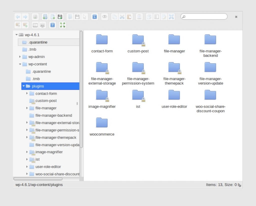The image size is (256, 206).
Task: Click the Open folder toolbar icon
Action: (70, 17)
